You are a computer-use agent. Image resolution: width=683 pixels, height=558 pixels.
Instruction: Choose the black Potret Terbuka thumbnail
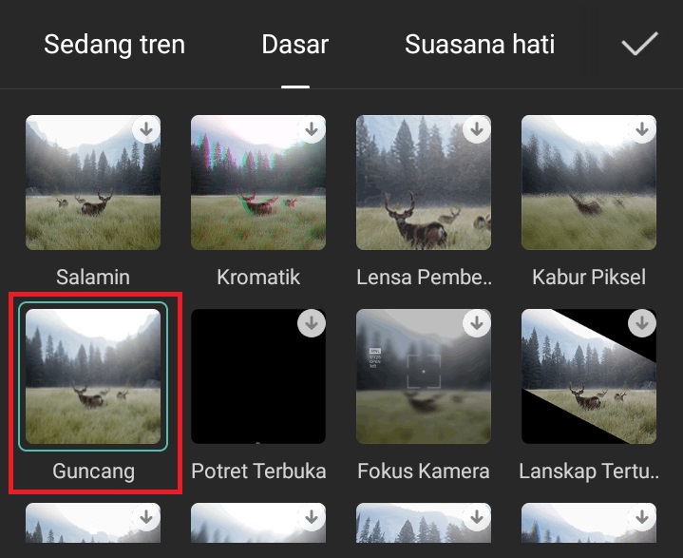point(258,376)
